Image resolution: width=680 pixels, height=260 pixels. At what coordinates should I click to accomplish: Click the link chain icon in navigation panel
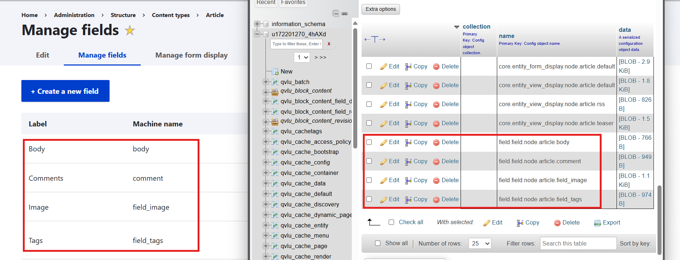[345, 14]
